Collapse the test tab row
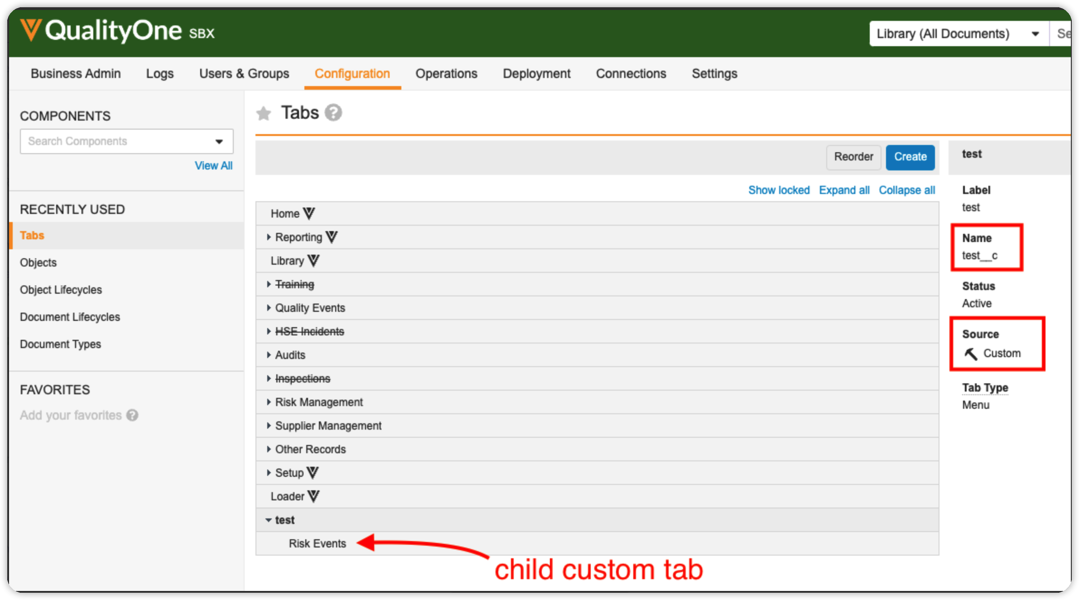1079x600 pixels. (269, 520)
